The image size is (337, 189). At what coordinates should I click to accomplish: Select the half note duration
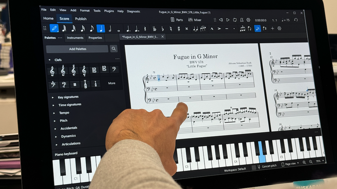click(110, 29)
